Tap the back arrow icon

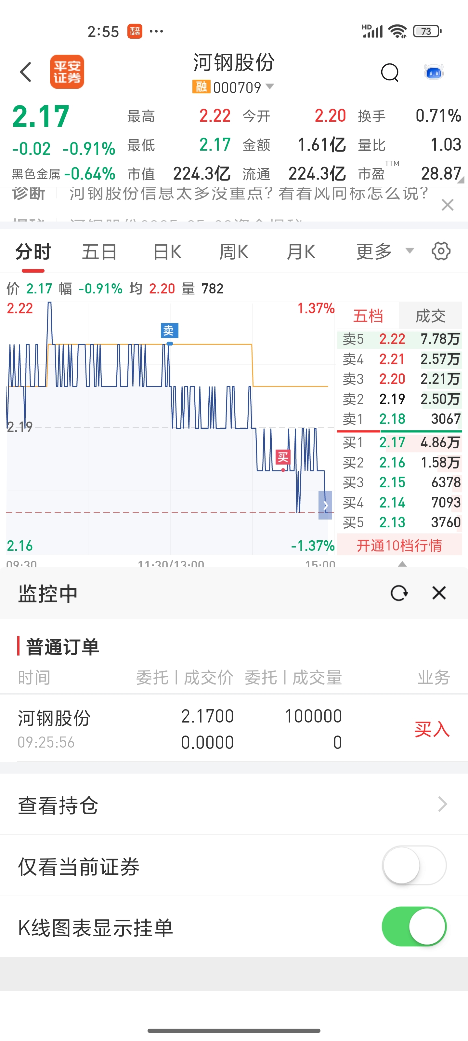26,72
